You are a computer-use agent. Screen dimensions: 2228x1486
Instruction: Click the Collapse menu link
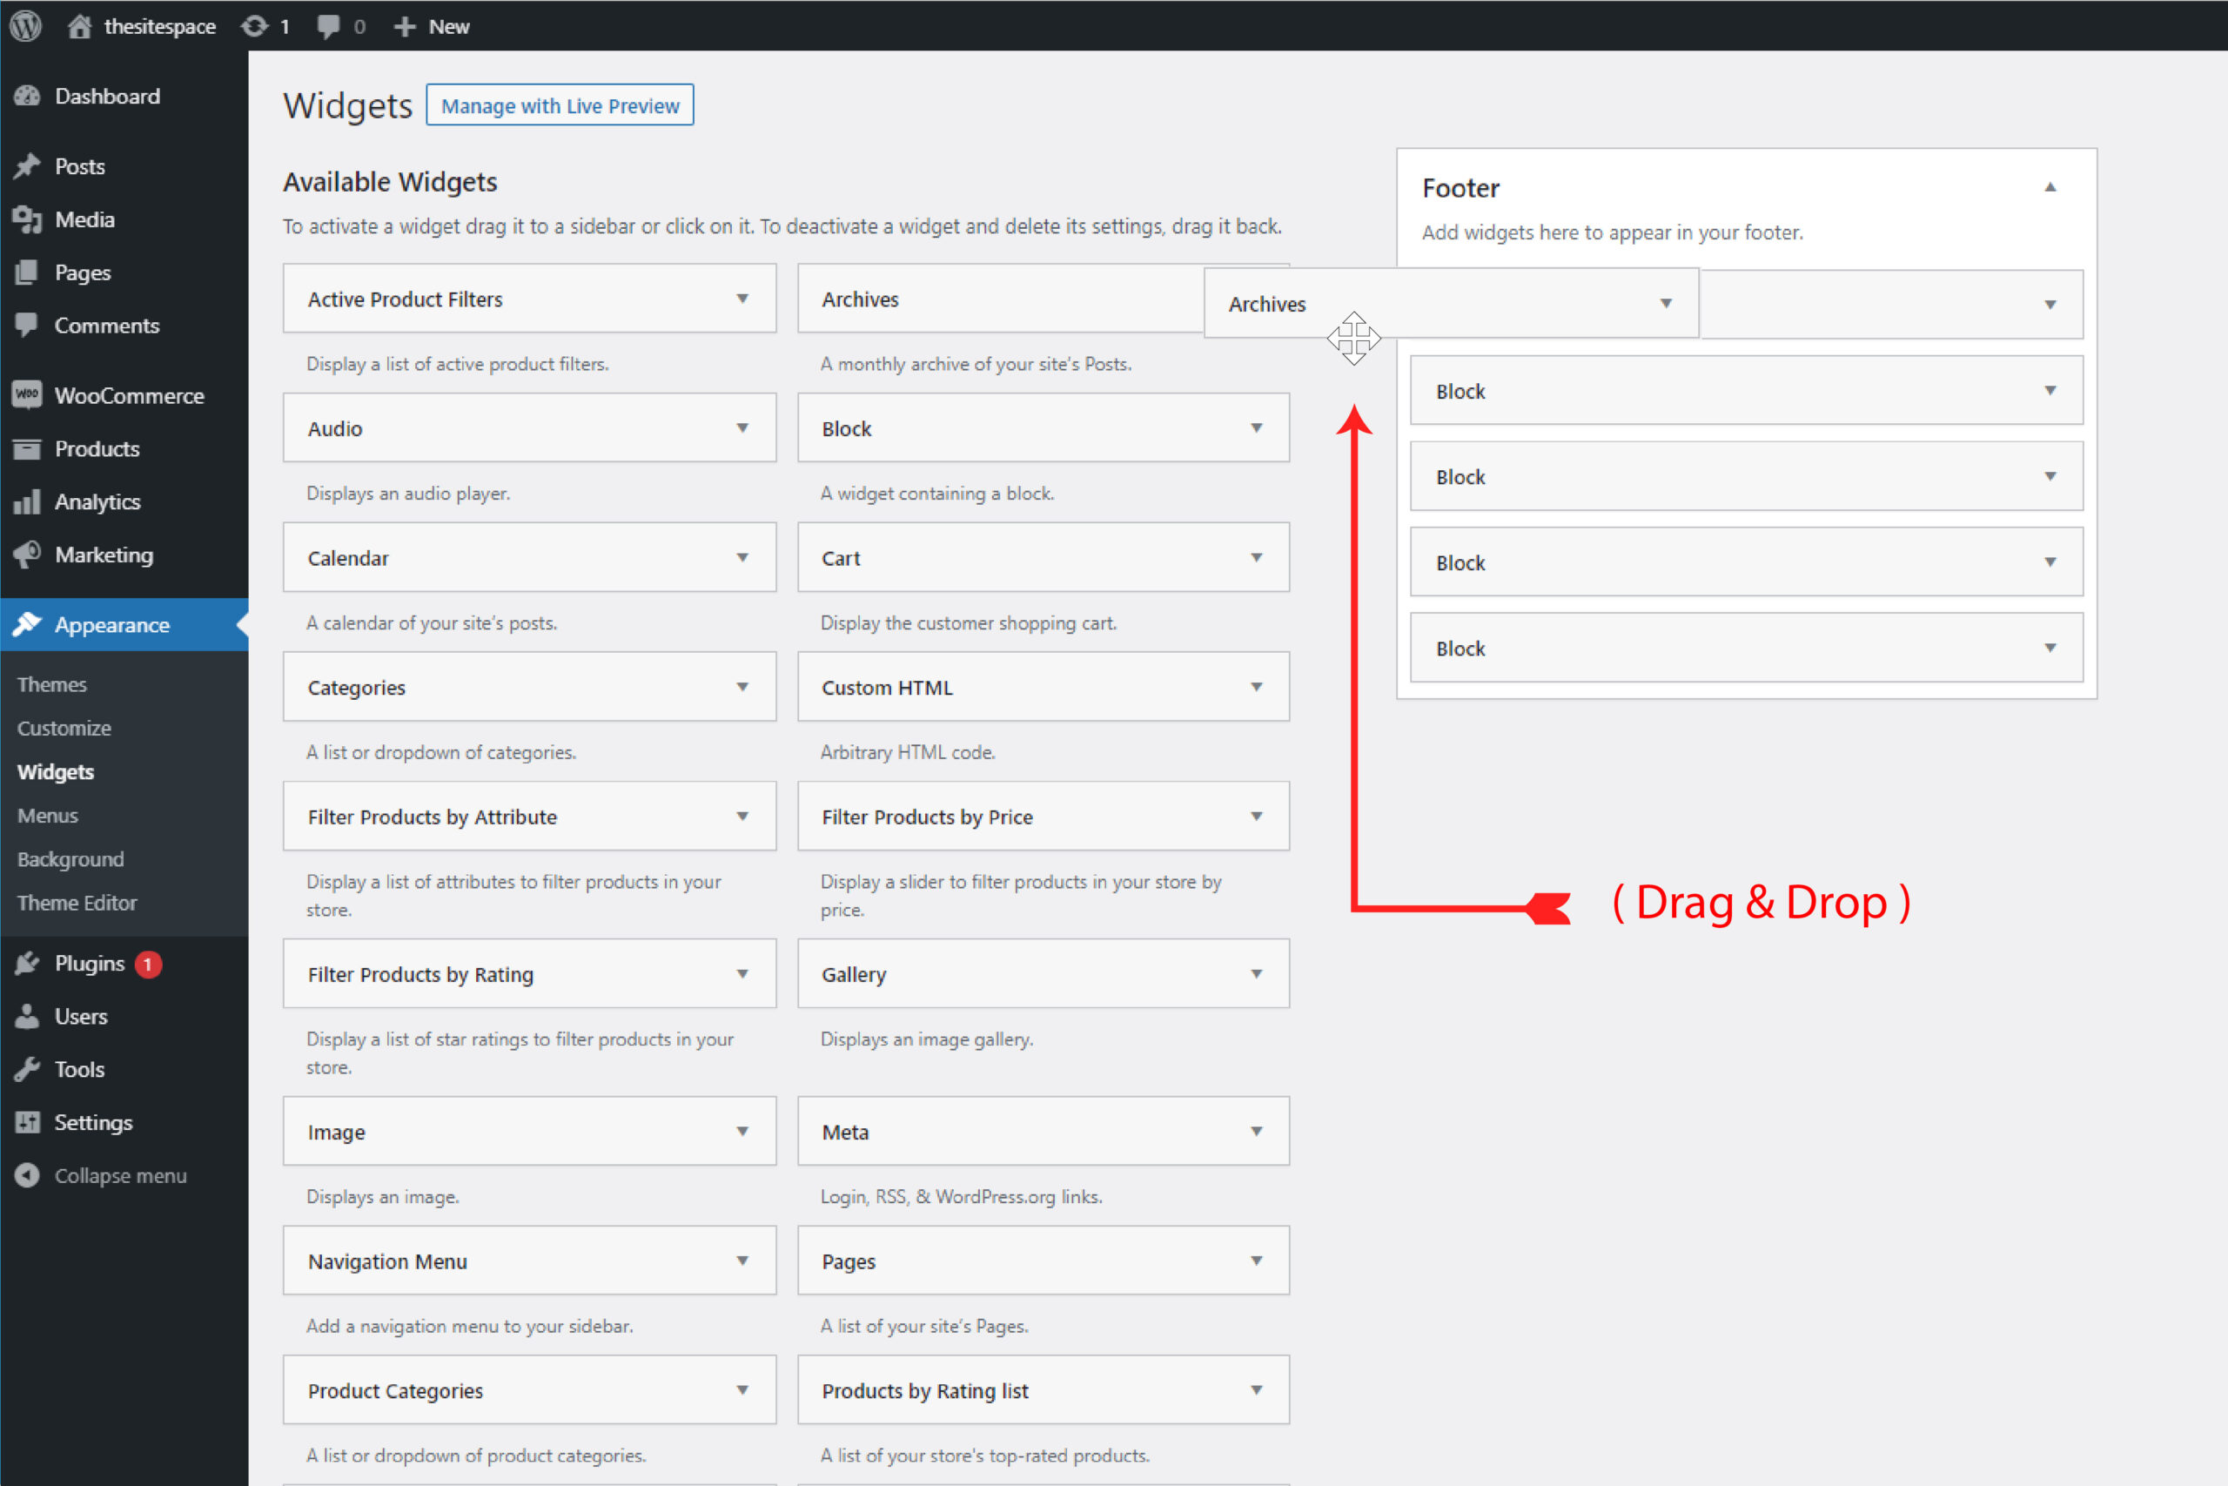point(117,1174)
